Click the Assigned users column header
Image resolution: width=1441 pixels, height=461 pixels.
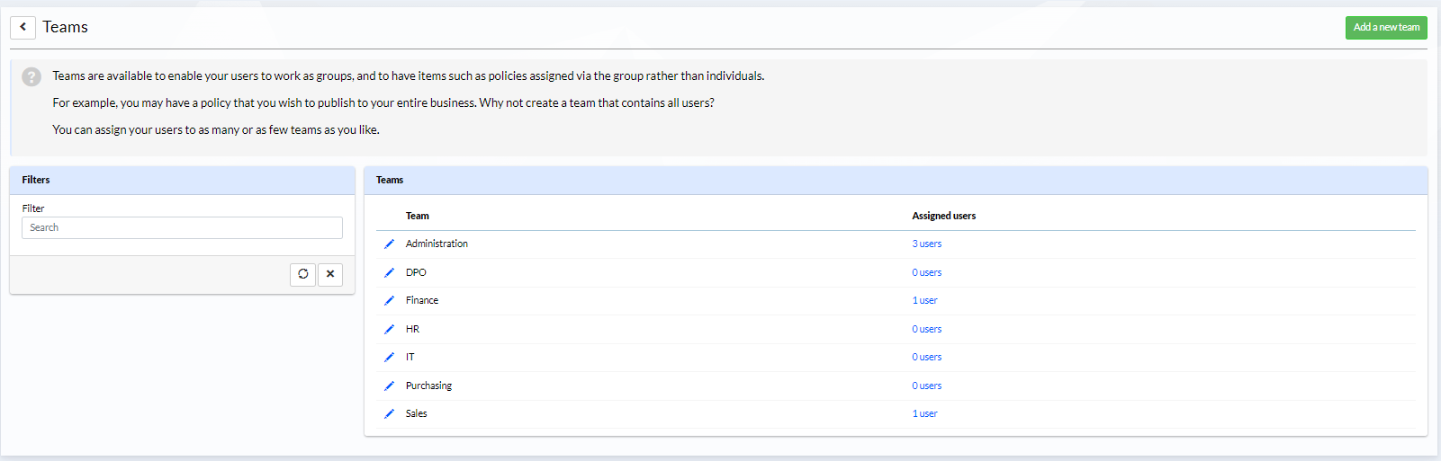point(943,216)
